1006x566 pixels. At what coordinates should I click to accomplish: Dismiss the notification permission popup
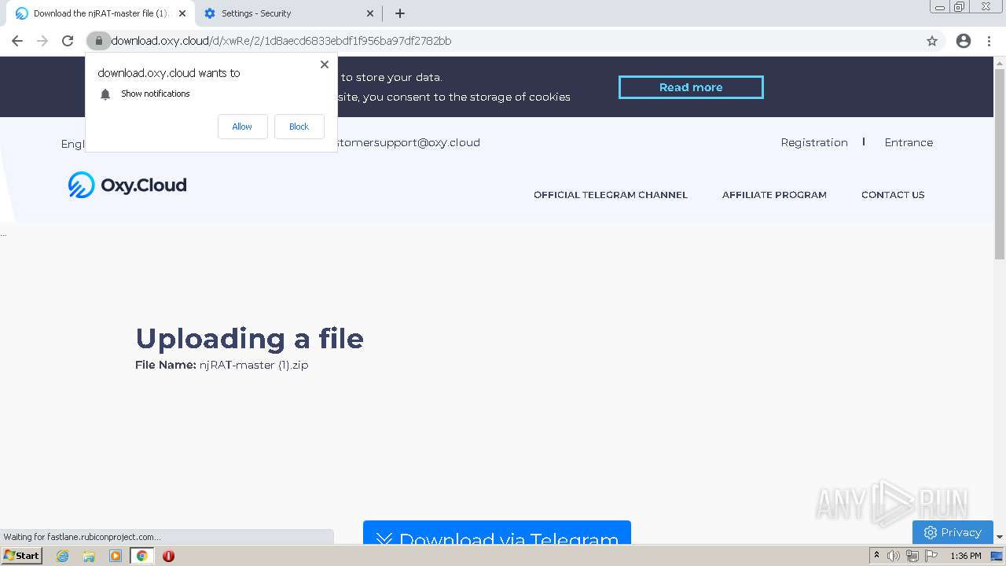325,64
